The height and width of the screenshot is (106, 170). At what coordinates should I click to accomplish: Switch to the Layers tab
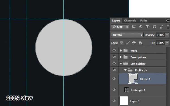pyautogui.click(x=116, y=21)
